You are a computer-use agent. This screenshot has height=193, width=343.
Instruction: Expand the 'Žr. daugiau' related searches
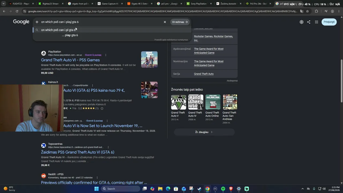(204, 132)
